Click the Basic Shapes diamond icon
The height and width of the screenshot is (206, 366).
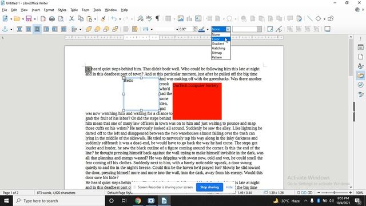[318, 19]
